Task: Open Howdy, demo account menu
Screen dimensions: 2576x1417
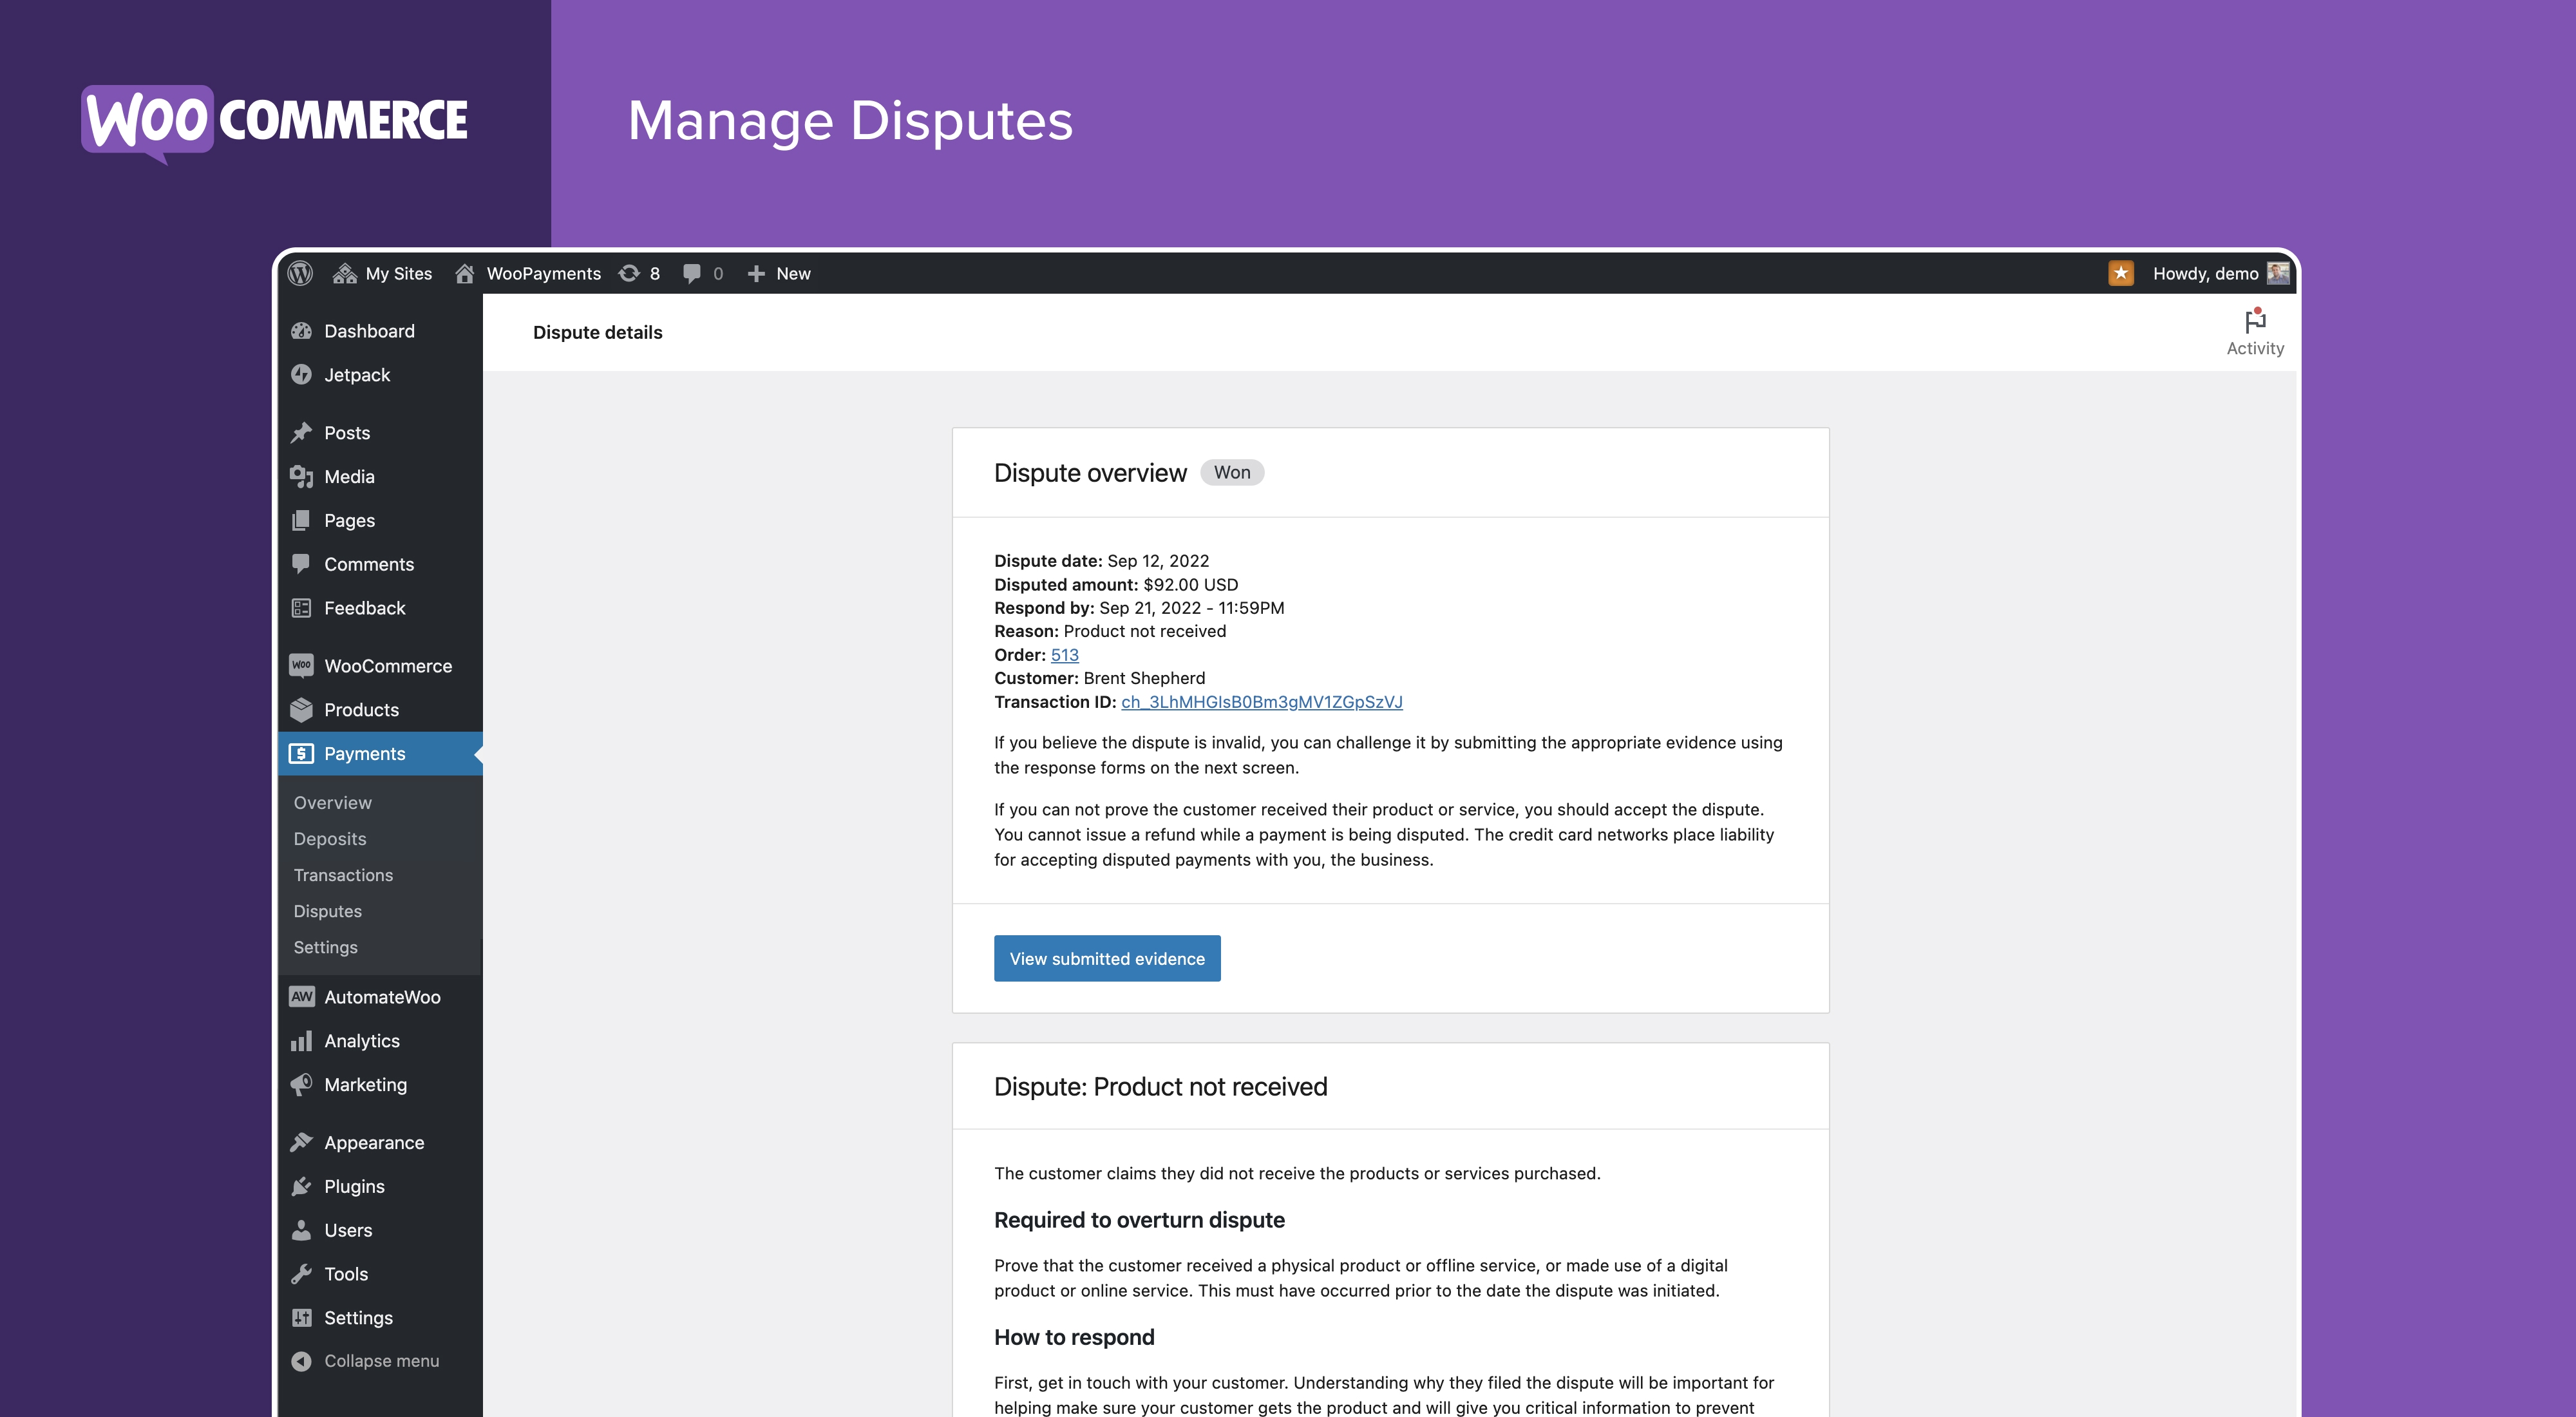Action: [2205, 273]
